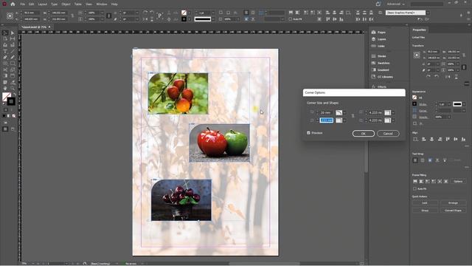This screenshot has width=472, height=266.
Task: Select the Rectangle tool
Action: pos(13,64)
